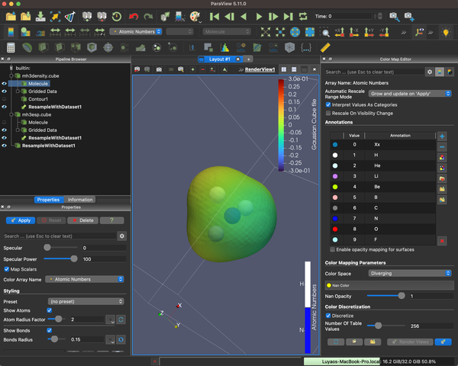Jump to the first frame of animation
Image resolution: width=458 pixels, height=366 pixels.
214,16
